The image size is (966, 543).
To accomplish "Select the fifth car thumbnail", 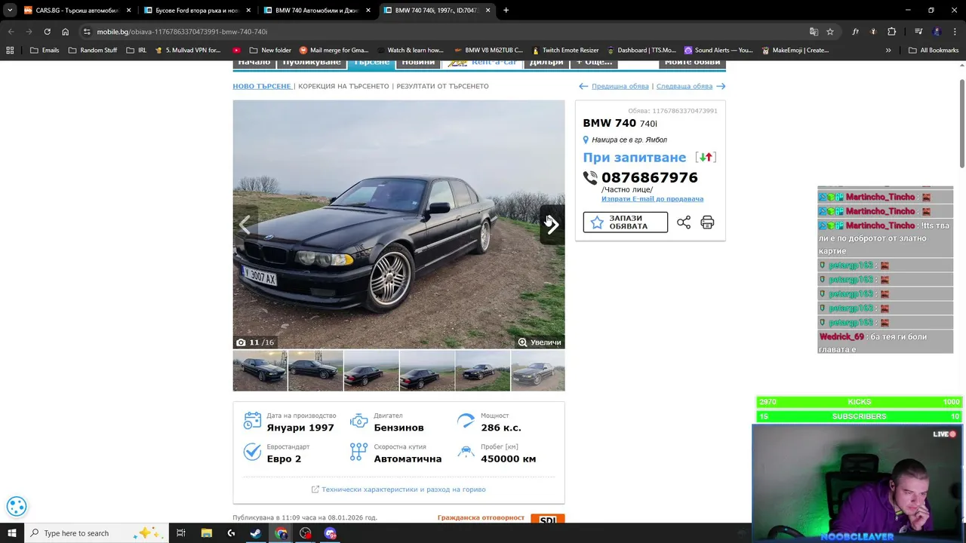I will tap(483, 371).
